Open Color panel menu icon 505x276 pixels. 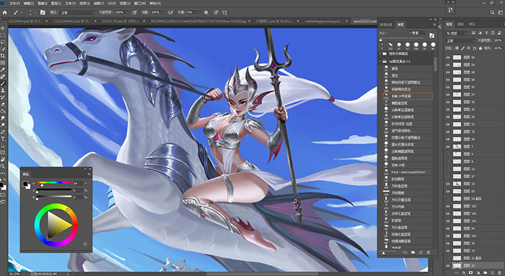[x=89, y=174]
